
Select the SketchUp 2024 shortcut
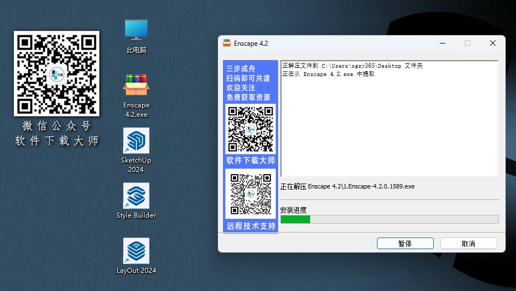[x=136, y=150]
